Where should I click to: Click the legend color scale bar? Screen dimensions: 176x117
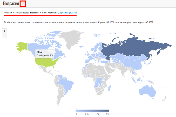[x=92, y=111]
